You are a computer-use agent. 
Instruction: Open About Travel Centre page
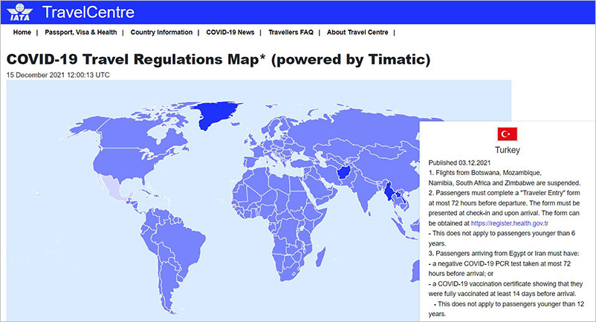pos(357,32)
